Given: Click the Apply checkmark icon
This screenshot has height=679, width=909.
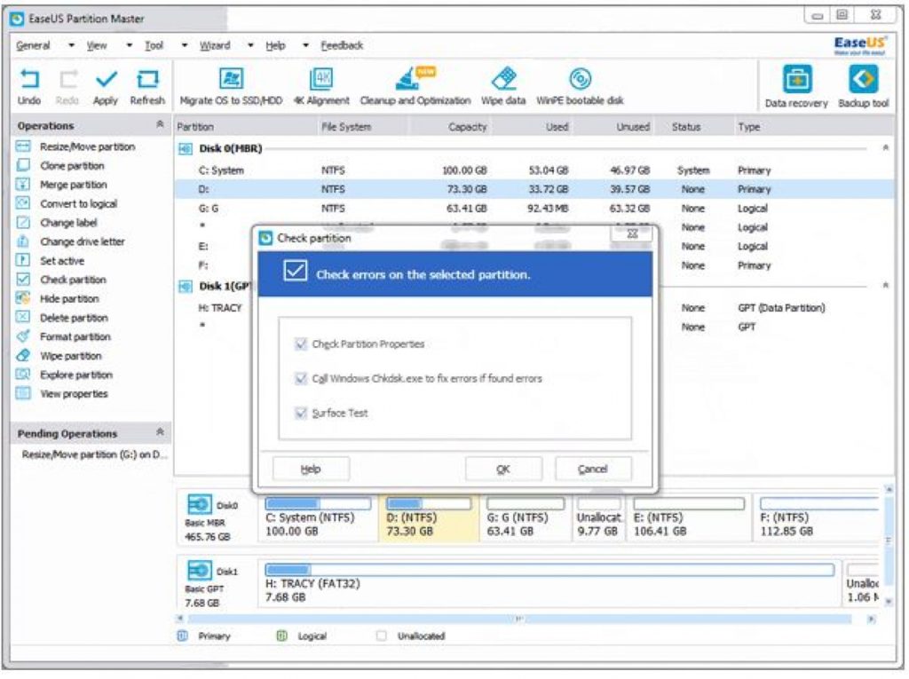Looking at the screenshot, I should [x=106, y=87].
